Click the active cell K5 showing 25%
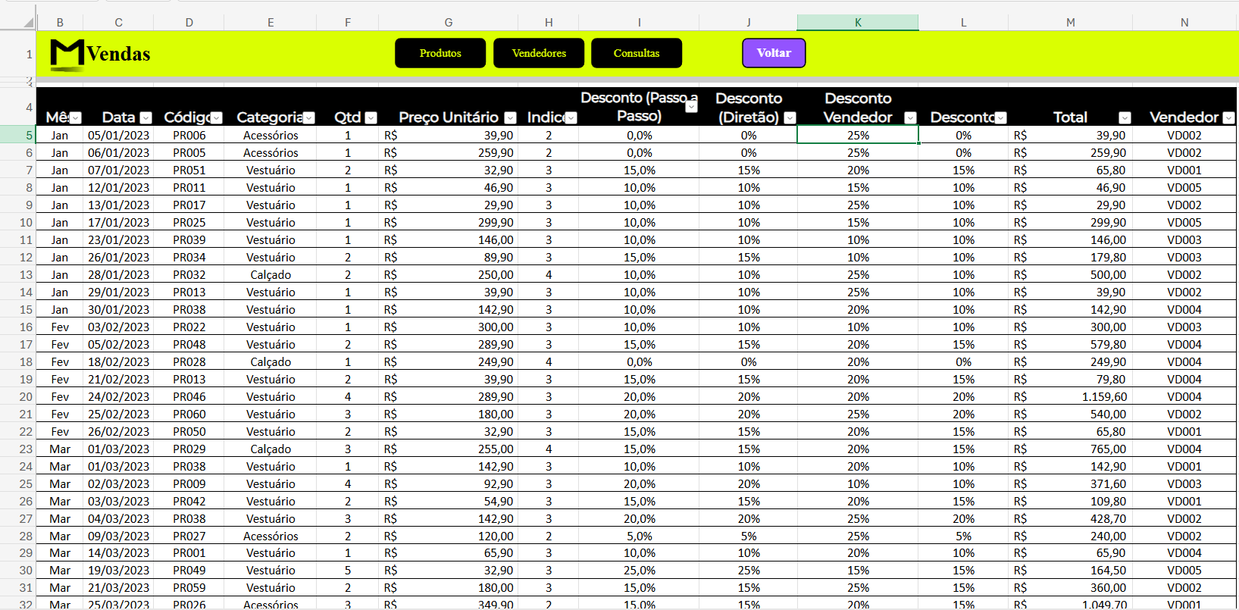1239x610 pixels. 858,135
